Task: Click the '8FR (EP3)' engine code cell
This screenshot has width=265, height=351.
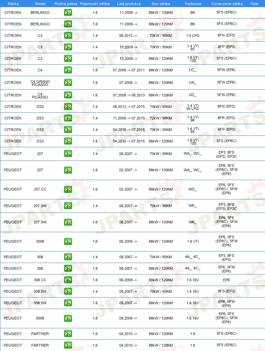Action: coord(226,118)
